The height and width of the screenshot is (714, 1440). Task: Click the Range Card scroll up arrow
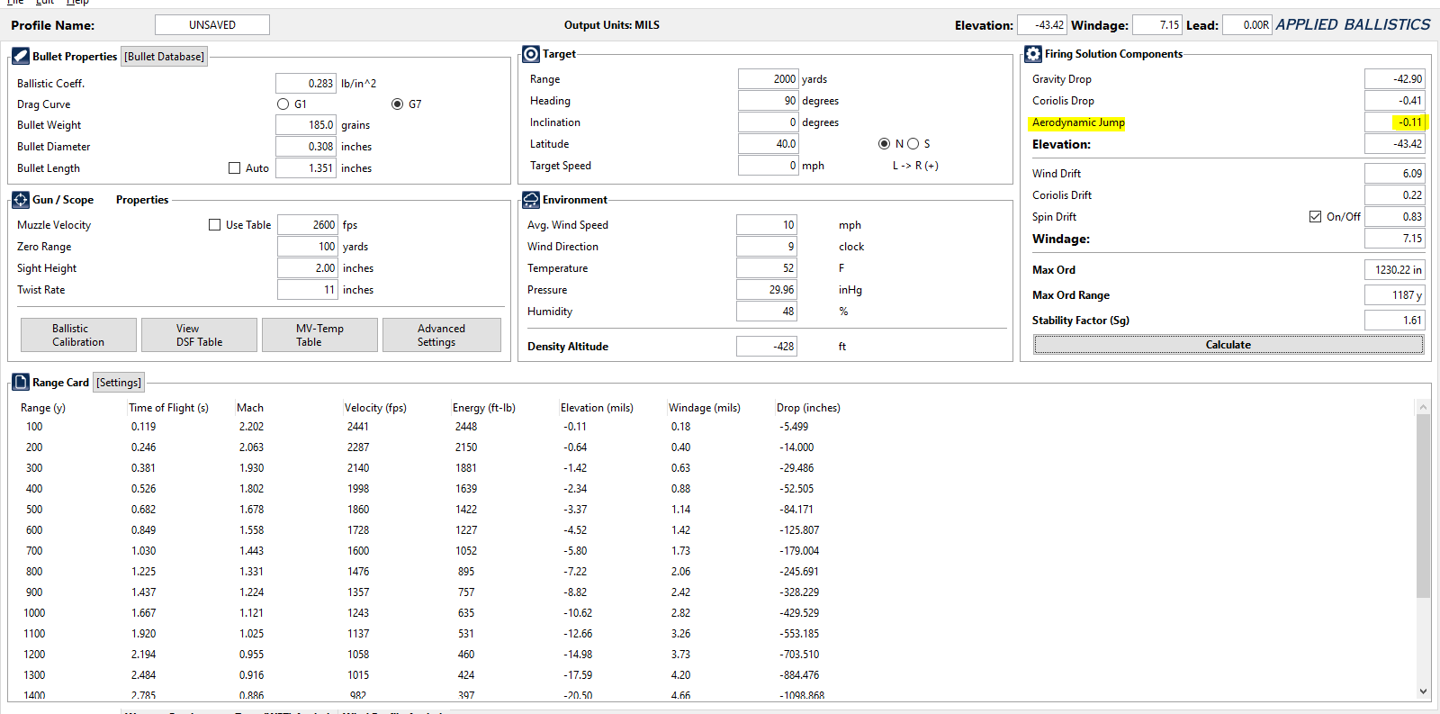(x=1423, y=407)
